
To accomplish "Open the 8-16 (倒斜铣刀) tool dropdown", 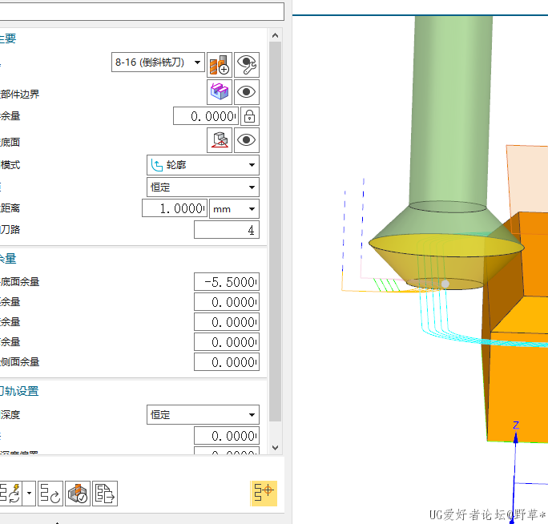I will [158, 62].
